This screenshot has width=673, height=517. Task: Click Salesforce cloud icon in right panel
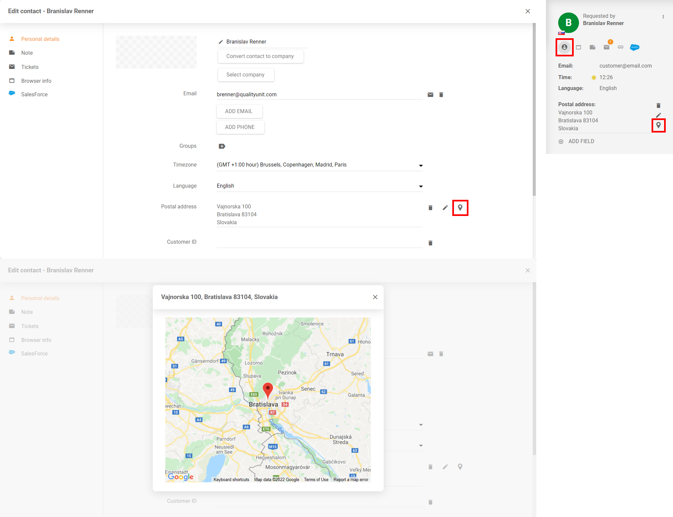click(634, 47)
